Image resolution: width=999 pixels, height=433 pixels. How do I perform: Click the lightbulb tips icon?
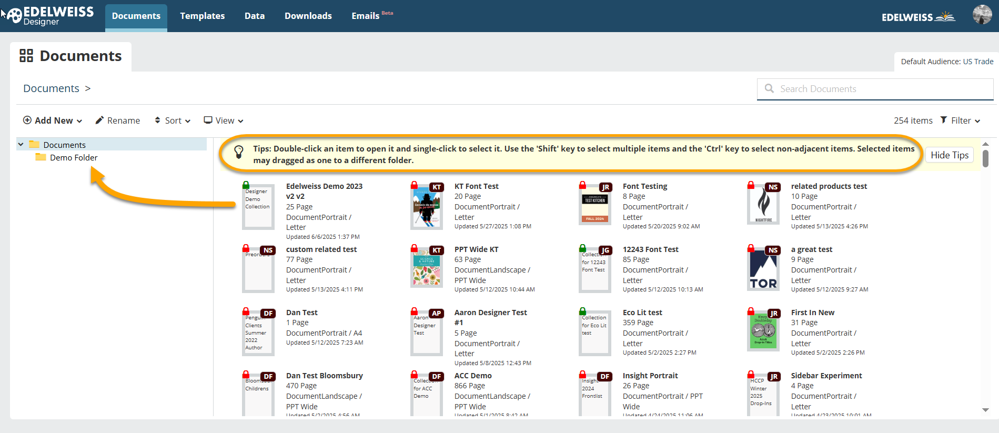239,152
